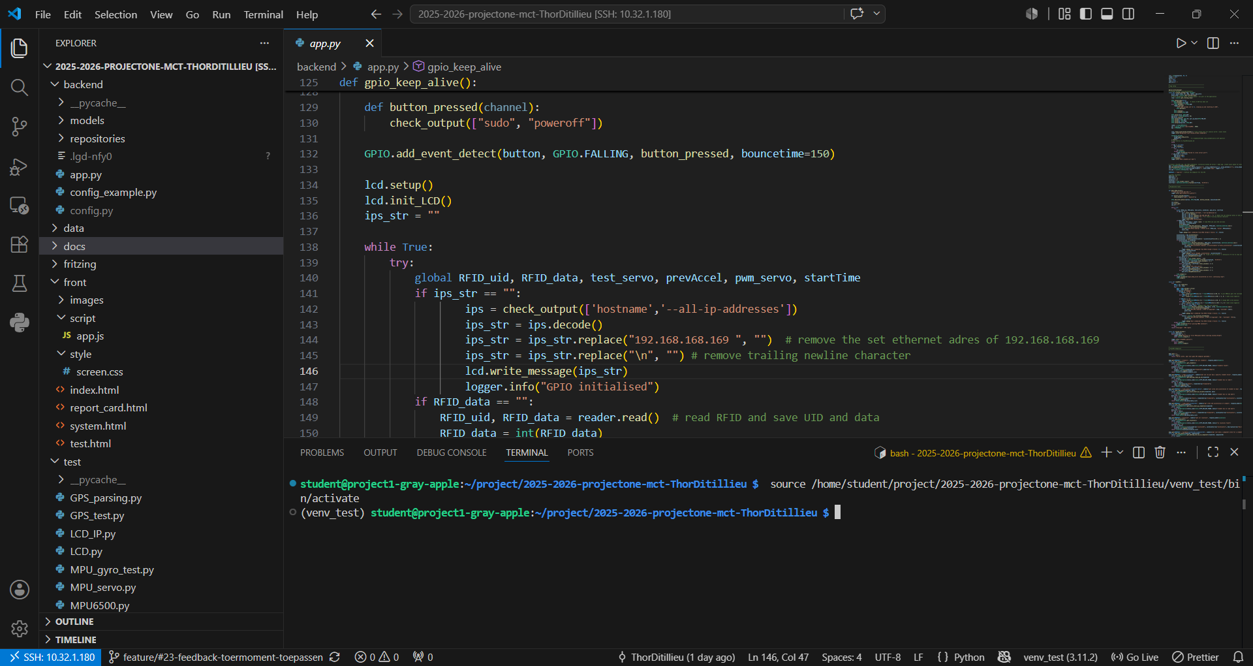This screenshot has width=1253, height=666.
Task: Switch to the DEBUG CONSOLE tab
Action: [452, 452]
